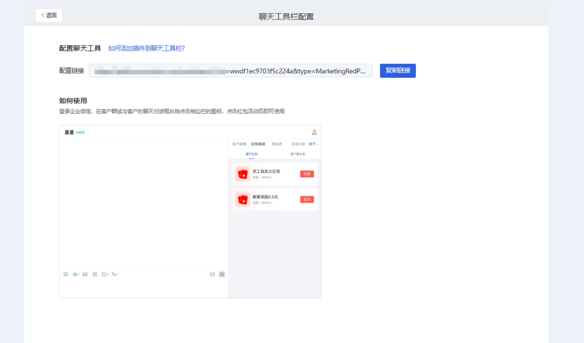Click the 发送 button for 新客奖励0.5元

pos(307,200)
